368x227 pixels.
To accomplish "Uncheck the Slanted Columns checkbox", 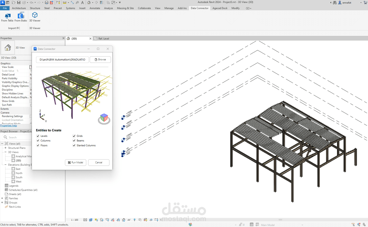I will (74, 145).
